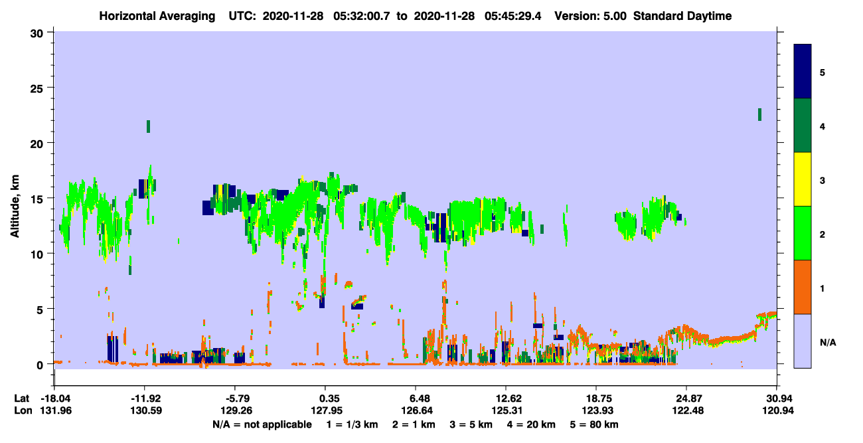Click the 'Lat' row label

(23, 399)
